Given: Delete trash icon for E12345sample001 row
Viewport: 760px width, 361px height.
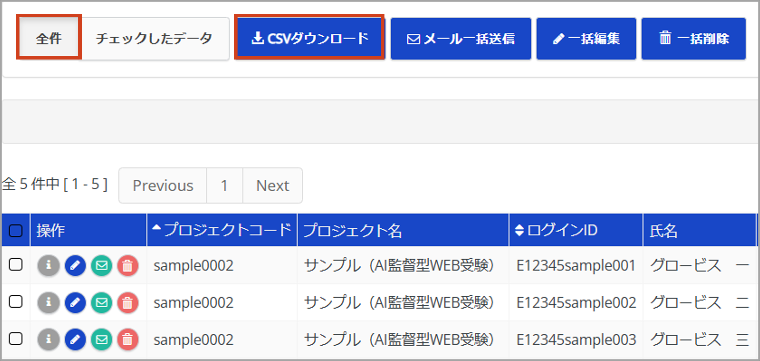Looking at the screenshot, I should [x=128, y=265].
